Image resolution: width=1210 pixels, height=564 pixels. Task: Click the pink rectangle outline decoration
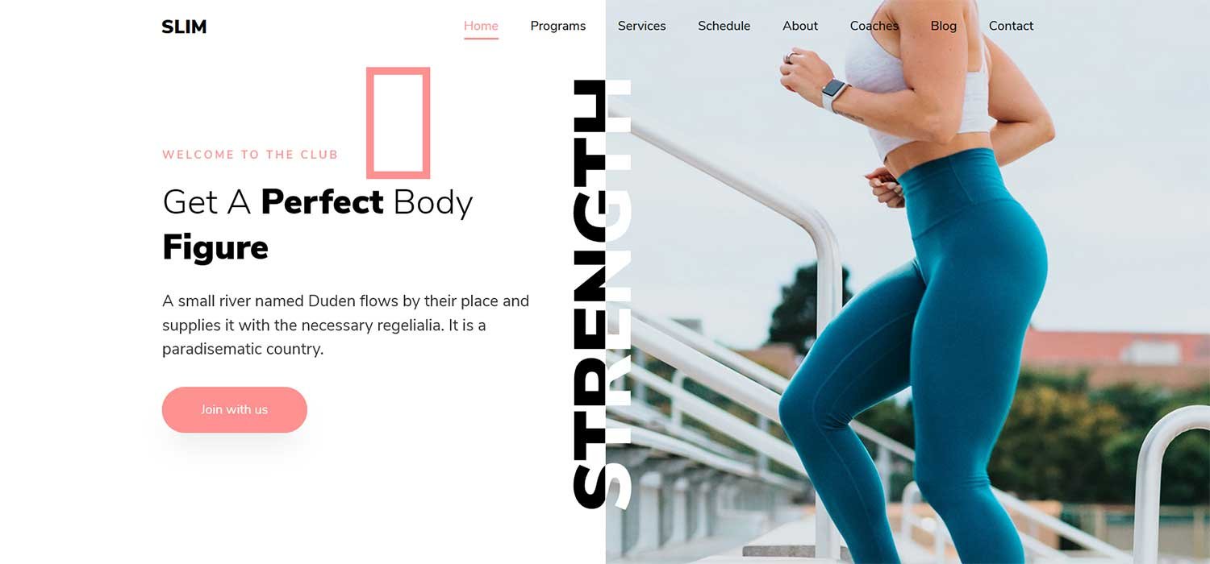398,122
